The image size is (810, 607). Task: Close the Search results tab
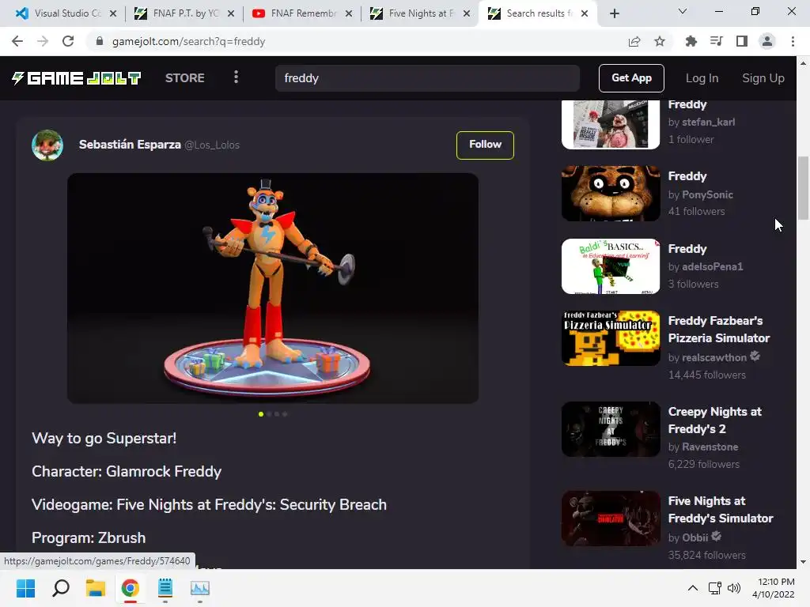click(585, 14)
